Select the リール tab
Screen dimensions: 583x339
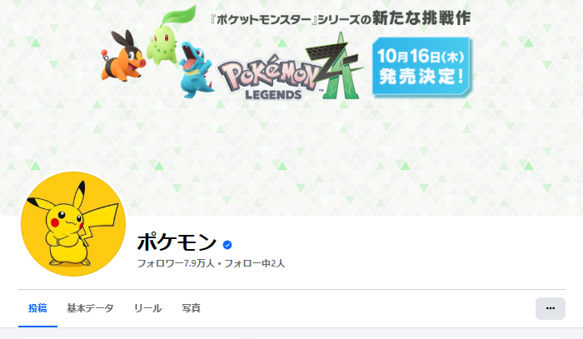click(x=147, y=308)
